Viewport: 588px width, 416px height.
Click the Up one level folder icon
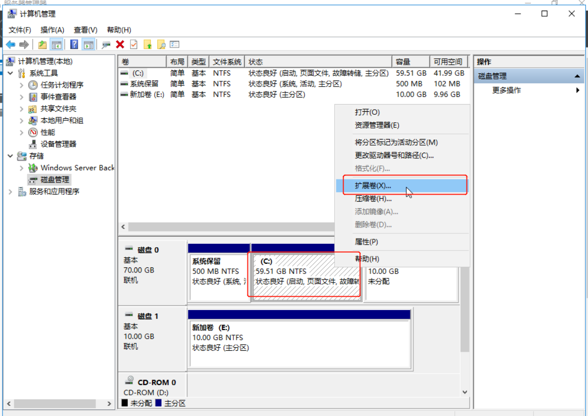(x=43, y=44)
